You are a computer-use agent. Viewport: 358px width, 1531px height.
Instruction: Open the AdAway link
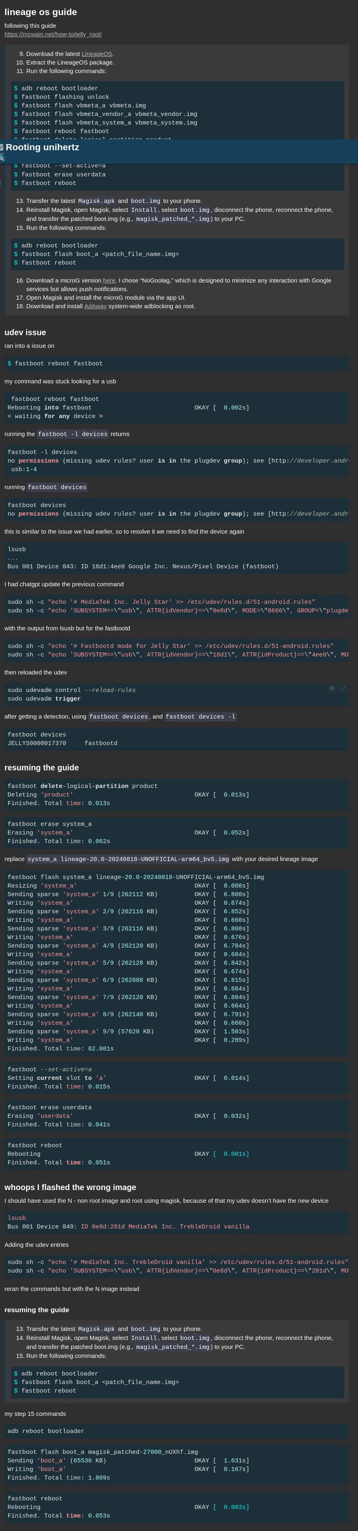click(x=95, y=307)
